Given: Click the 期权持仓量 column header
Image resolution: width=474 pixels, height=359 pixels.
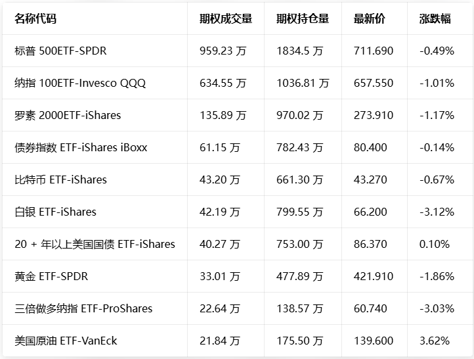Looking at the screenshot, I should coord(303,18).
